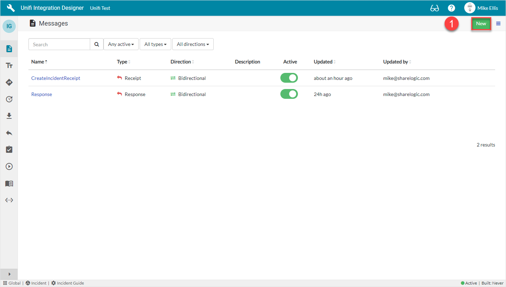The height and width of the screenshot is (287, 506).
Task: Expand the Any active filter dropdown
Action: click(x=121, y=45)
